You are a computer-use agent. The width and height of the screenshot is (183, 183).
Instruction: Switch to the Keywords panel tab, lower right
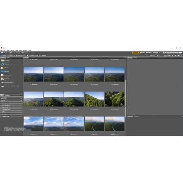pyautogui.click(x=136, y=116)
